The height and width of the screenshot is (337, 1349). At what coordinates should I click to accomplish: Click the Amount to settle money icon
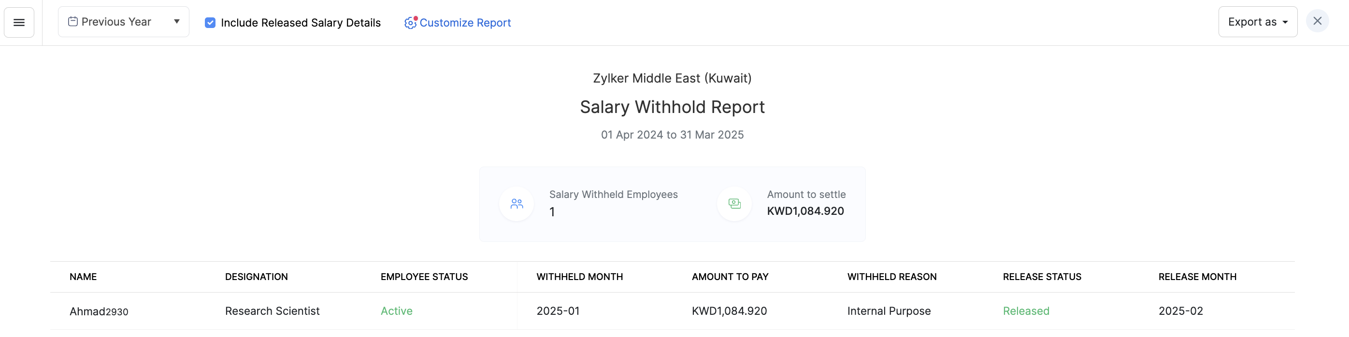[x=734, y=204]
